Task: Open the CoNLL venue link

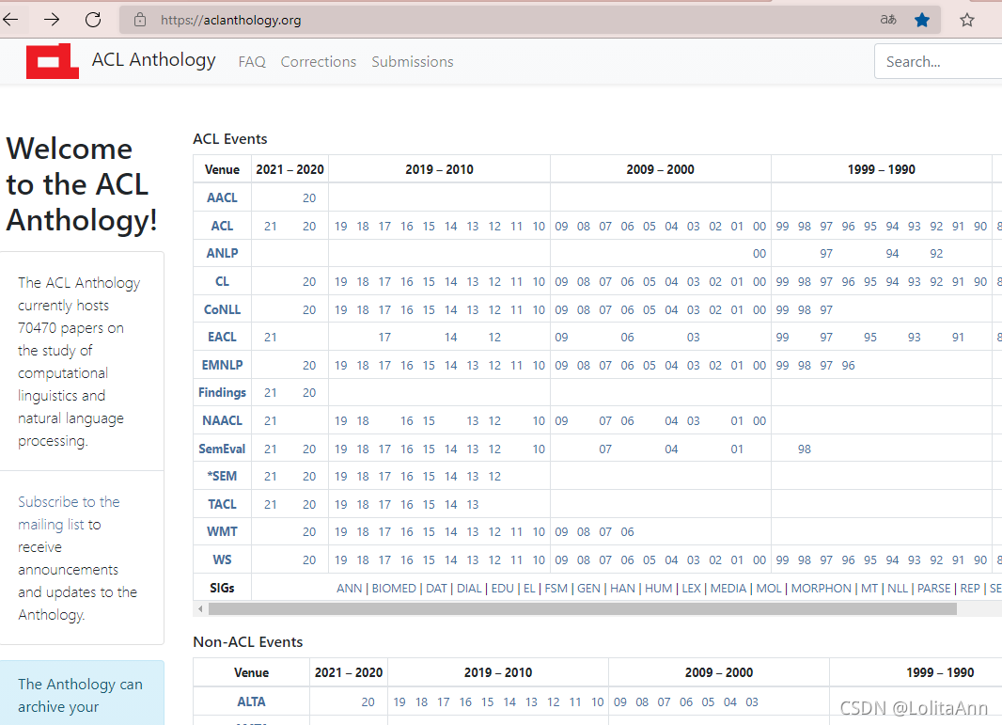Action: click(222, 309)
